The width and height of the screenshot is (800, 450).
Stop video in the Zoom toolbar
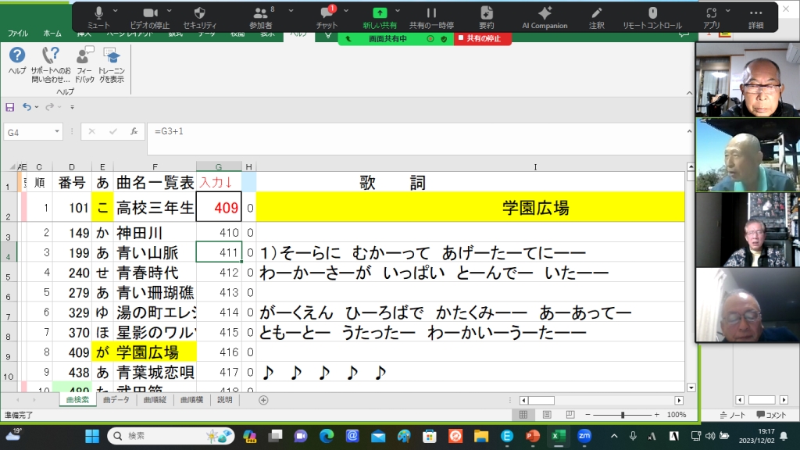tap(149, 17)
